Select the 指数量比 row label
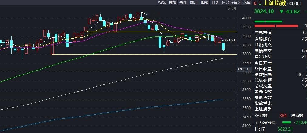Viewport: 307px width, 133px height. pyautogui.click(x=263, y=103)
